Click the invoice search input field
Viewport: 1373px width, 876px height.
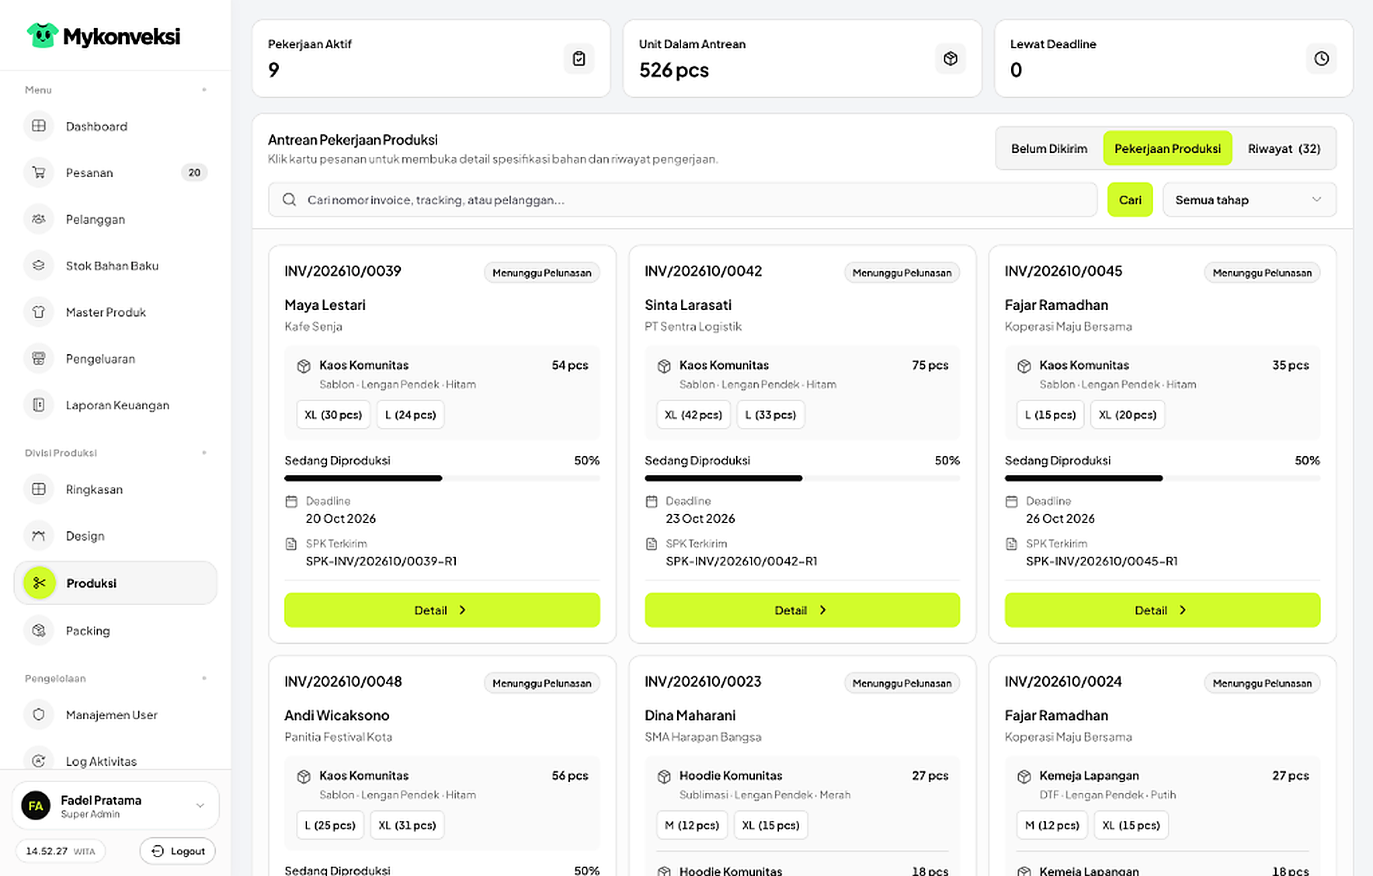(x=682, y=200)
